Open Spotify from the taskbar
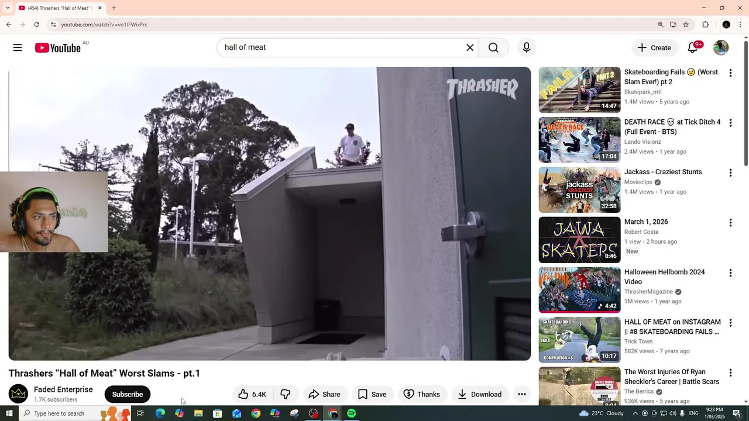The height and width of the screenshot is (421, 749). (351, 413)
